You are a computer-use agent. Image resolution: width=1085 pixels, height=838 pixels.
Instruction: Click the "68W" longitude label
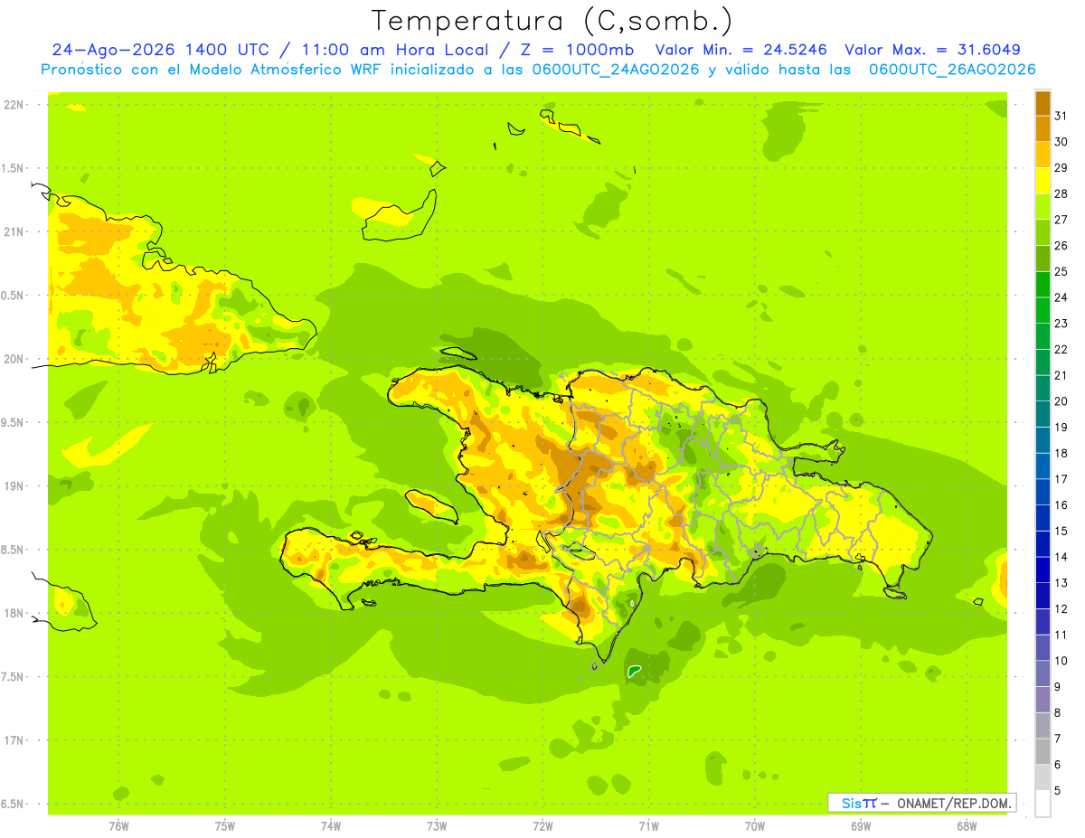coord(967,826)
